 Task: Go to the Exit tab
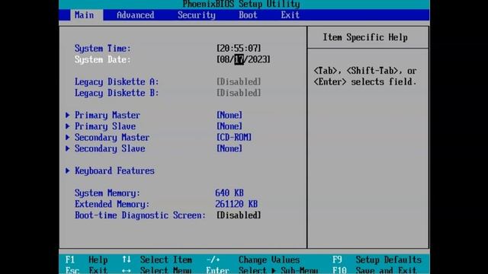pyautogui.click(x=290, y=15)
